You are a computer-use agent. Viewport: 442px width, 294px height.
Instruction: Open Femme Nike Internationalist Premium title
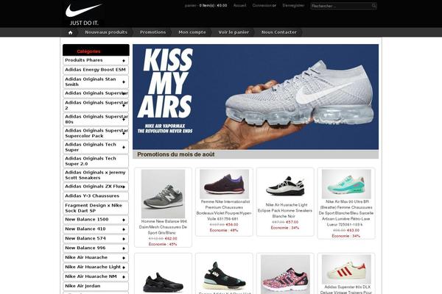(x=225, y=210)
